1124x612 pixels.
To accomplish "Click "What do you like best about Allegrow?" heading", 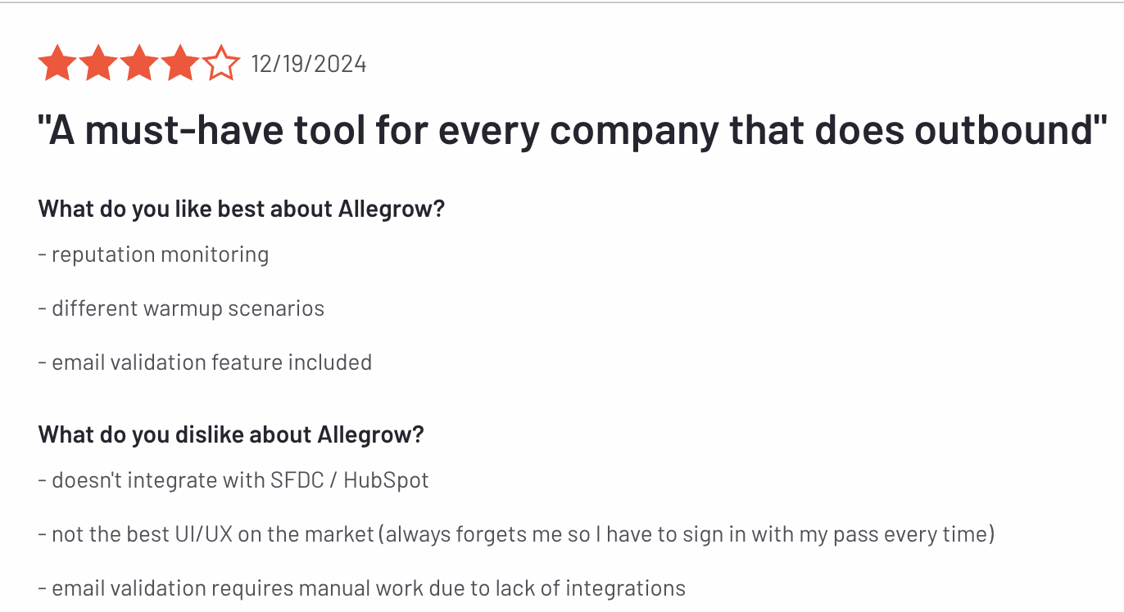I will coord(241,209).
